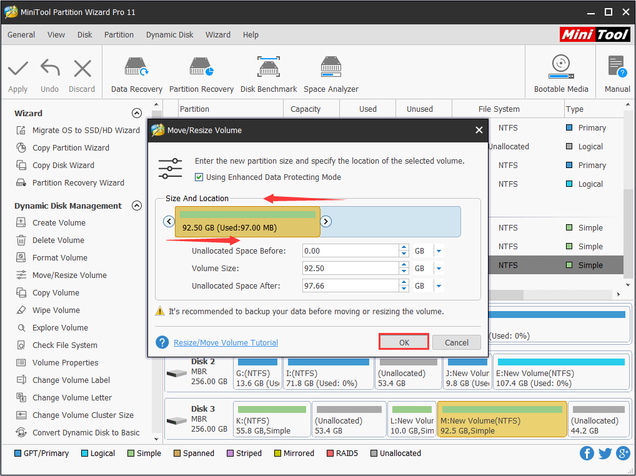Cancel the Move/Resize Volume dialog
Screen dimensions: 636x476
[x=456, y=342]
